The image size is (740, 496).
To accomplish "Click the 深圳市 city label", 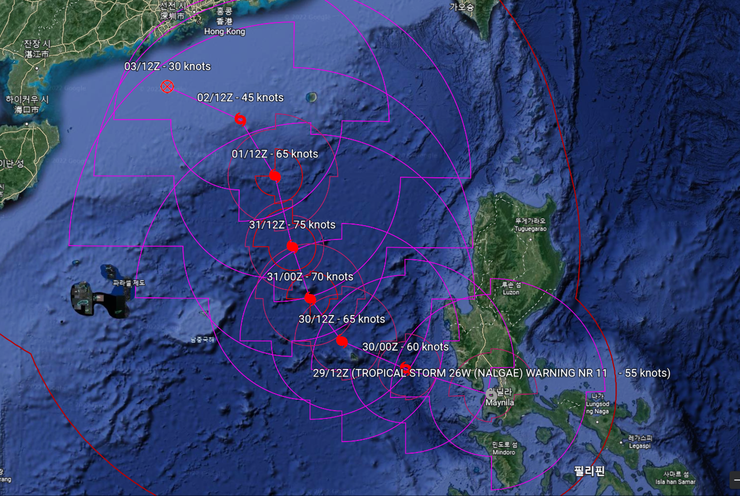I will click(x=172, y=15).
